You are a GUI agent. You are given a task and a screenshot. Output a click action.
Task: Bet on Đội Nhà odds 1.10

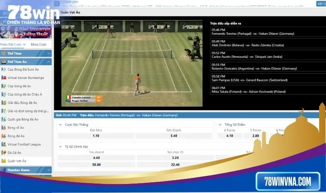coord(96,136)
